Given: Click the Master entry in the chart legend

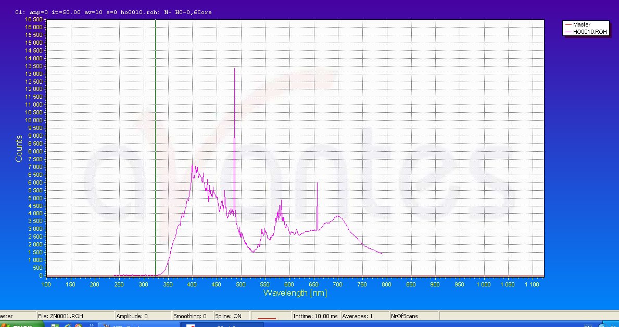Looking at the screenshot, I should point(582,24).
